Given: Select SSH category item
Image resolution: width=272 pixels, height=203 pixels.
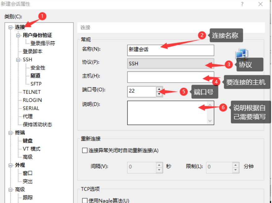Looking at the screenshot, I should point(27,60).
